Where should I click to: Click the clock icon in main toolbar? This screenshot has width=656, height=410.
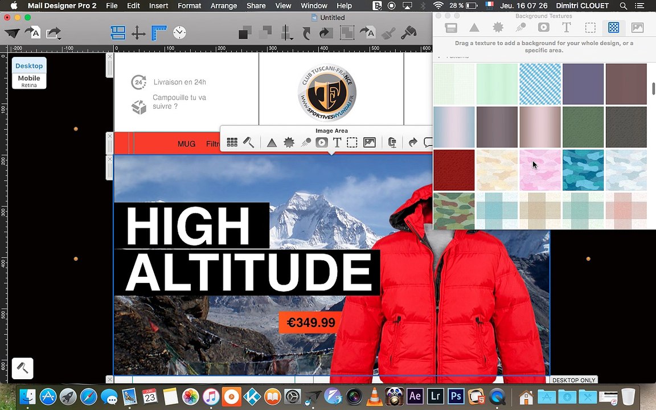click(x=179, y=32)
